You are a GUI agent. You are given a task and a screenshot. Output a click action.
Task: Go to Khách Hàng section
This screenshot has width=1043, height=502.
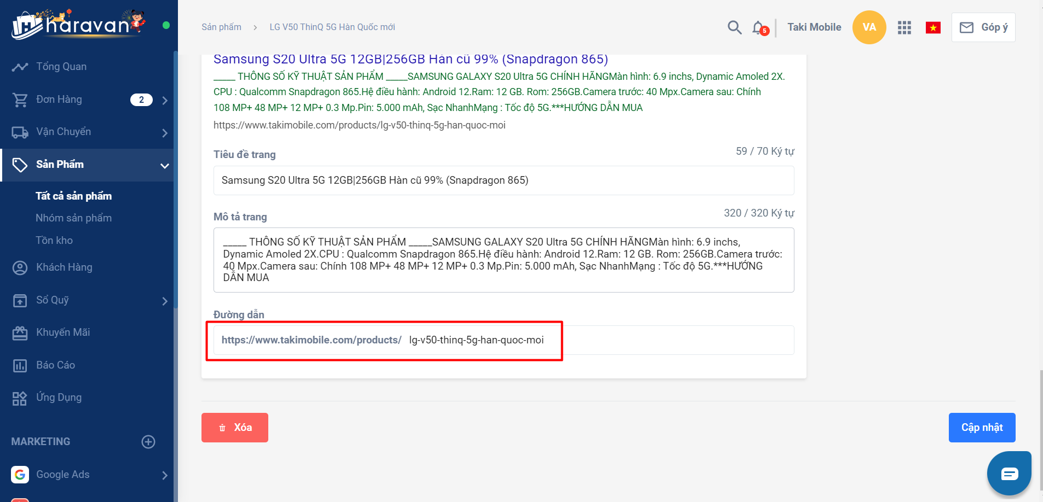[x=64, y=267]
